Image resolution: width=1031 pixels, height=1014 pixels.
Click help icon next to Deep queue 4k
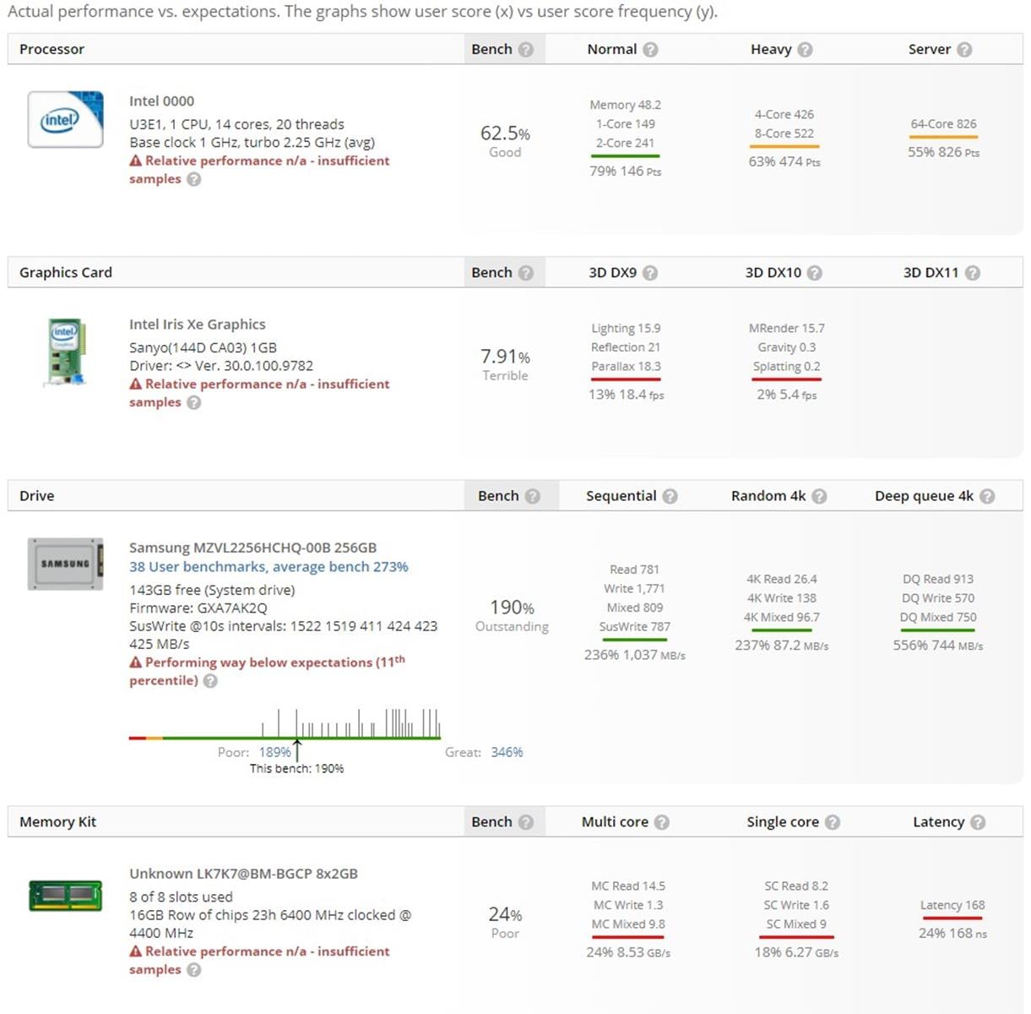[x=987, y=496]
